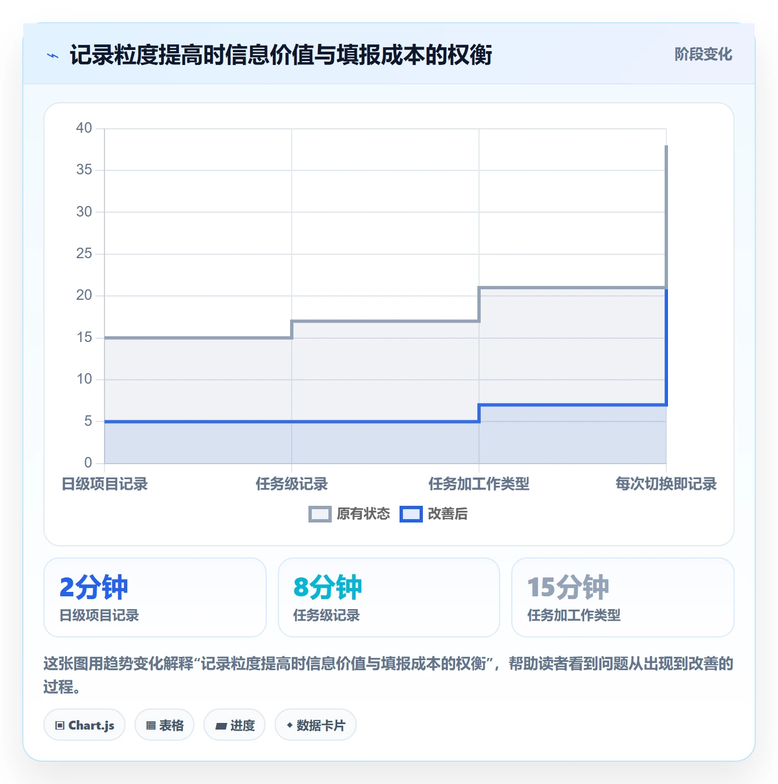Click the y-axis value 40
Screen dimensions: 778x784
84,128
